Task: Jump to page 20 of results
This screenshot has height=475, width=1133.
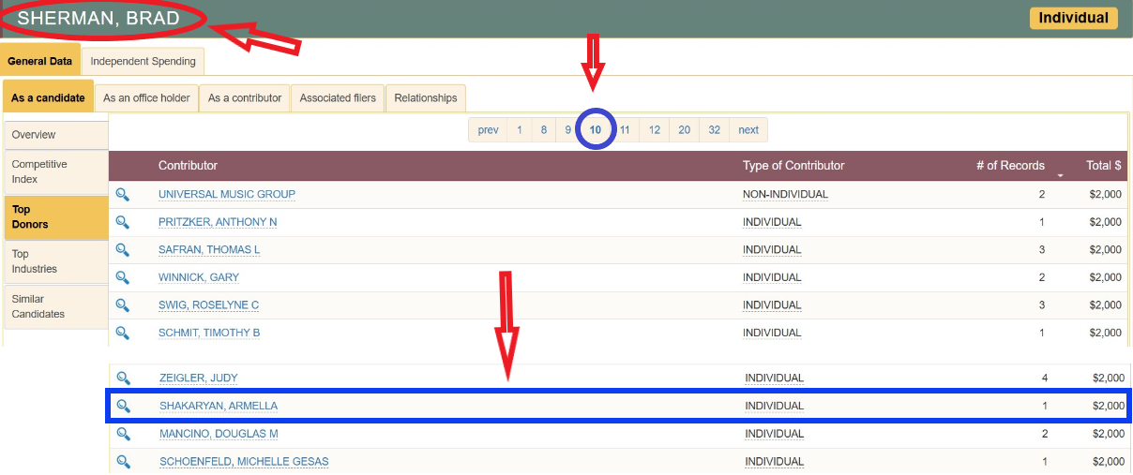Action: (x=685, y=130)
